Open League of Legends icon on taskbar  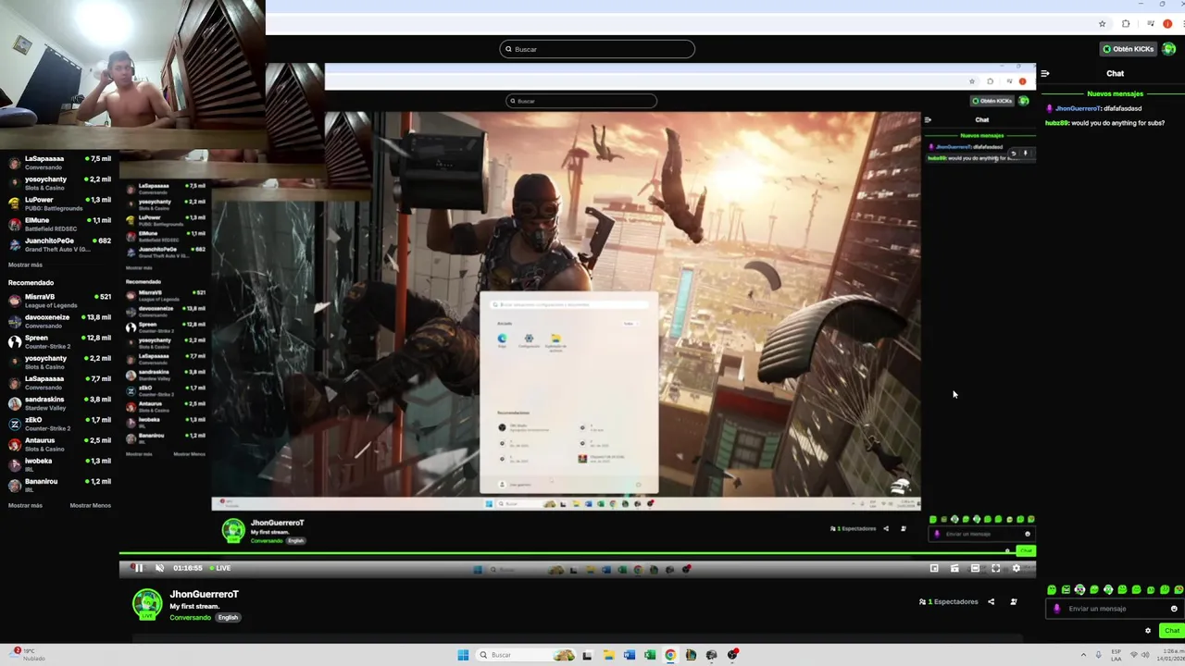click(x=691, y=655)
